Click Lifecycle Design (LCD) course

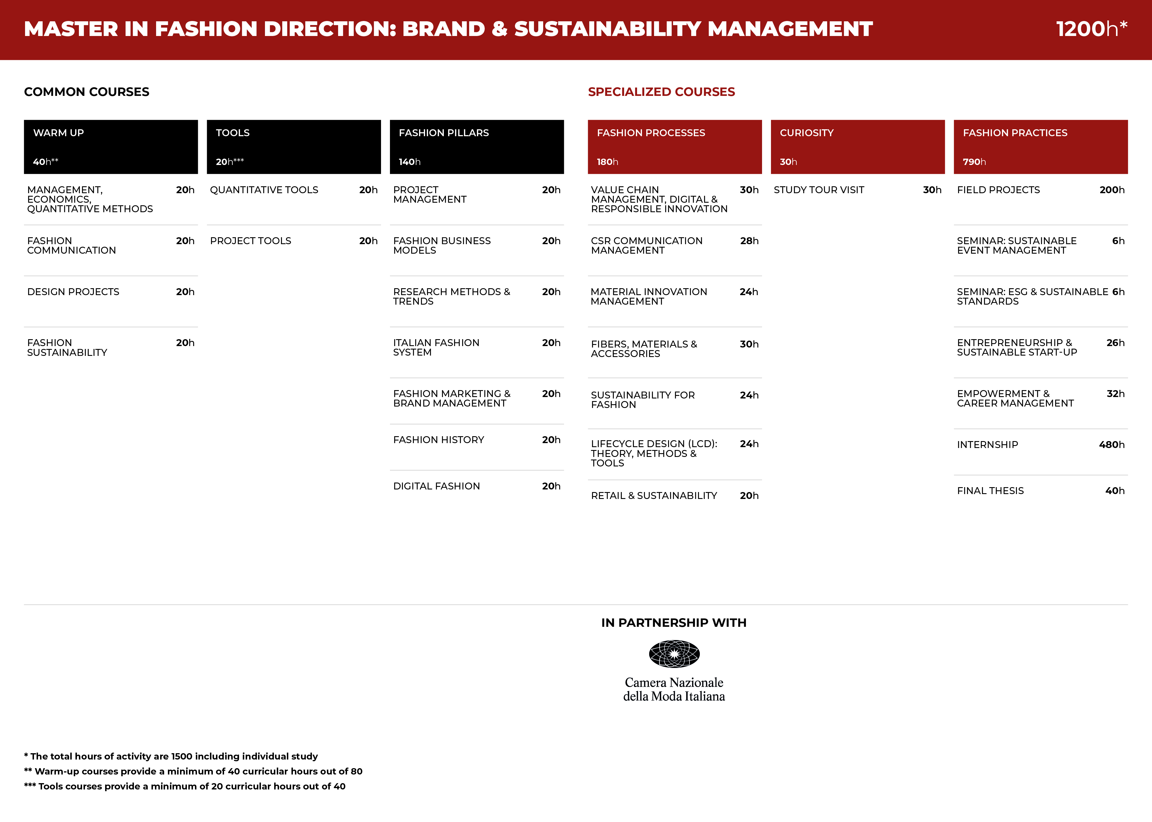675,454
